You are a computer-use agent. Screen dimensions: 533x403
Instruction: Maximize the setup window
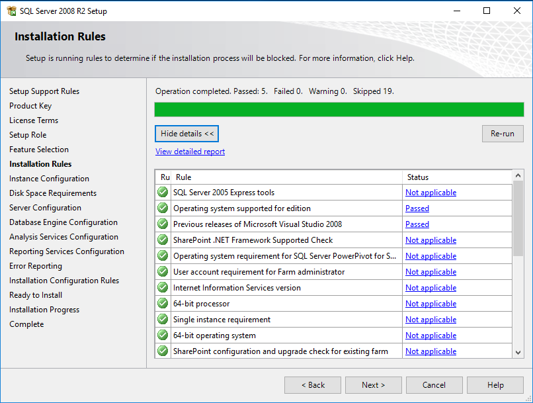click(487, 11)
